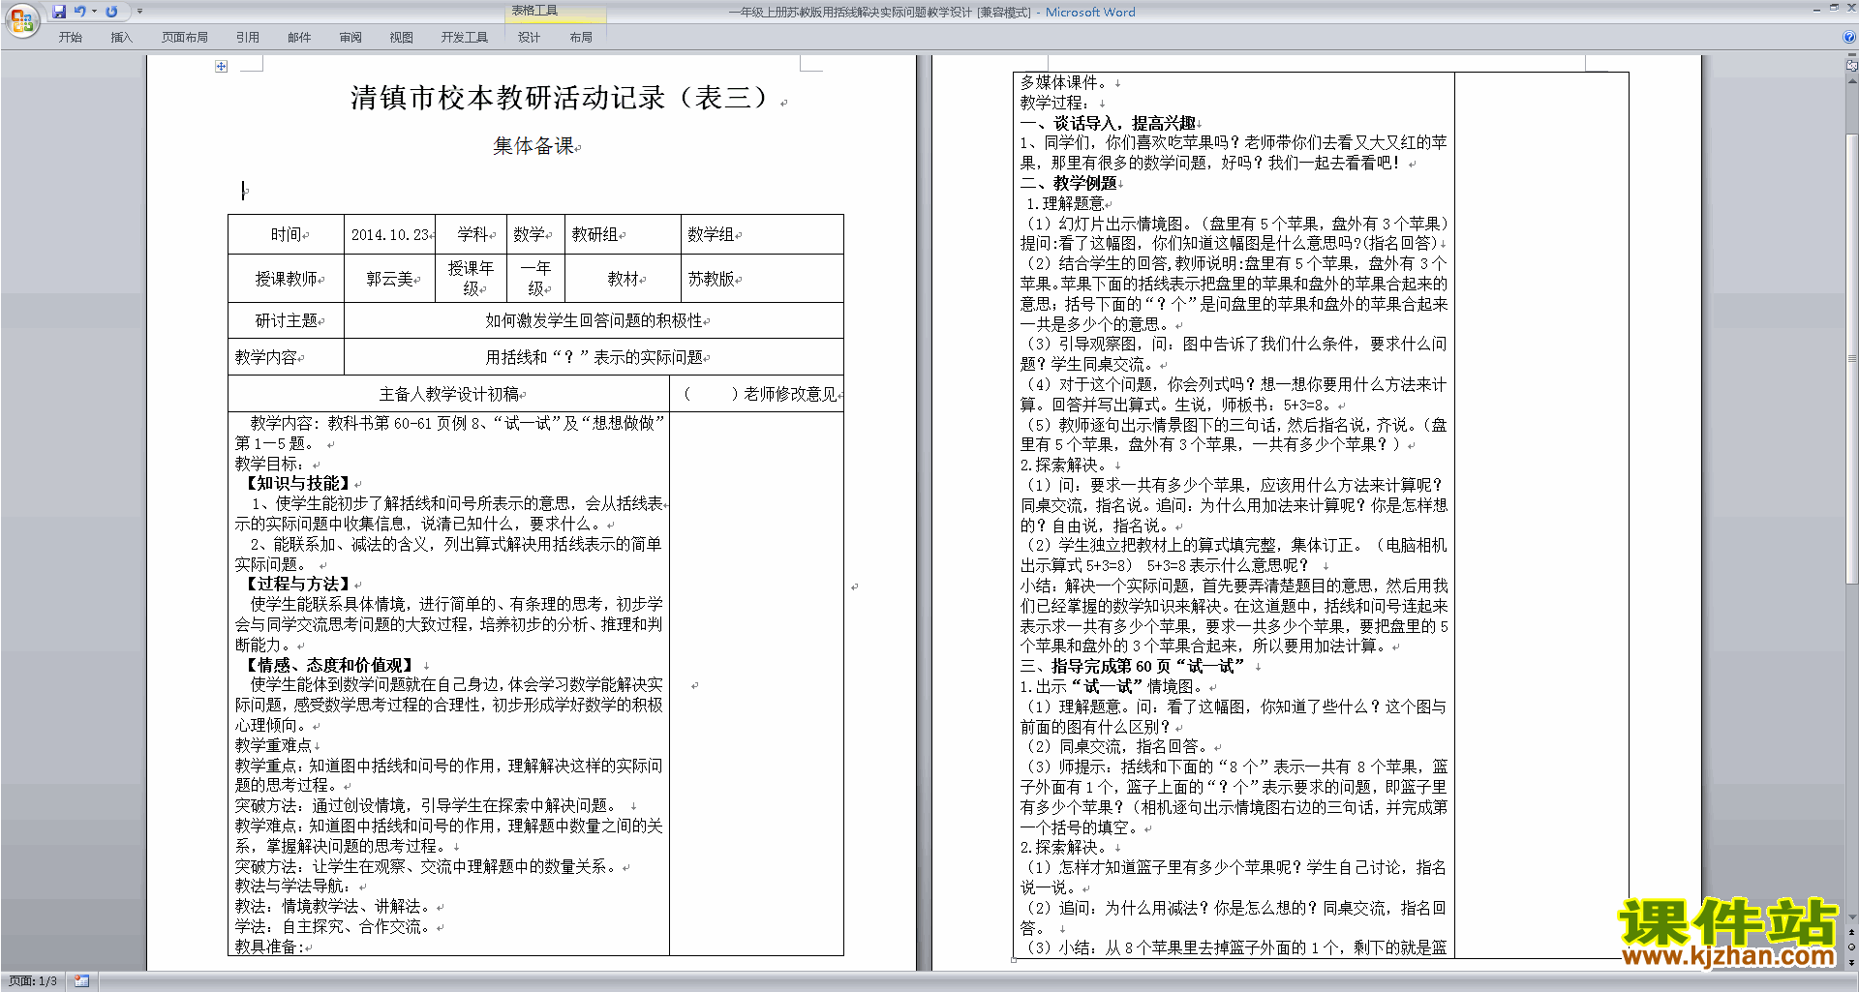The image size is (1859, 992).
Task: Open Microsoft Word help
Action: 1849,38
